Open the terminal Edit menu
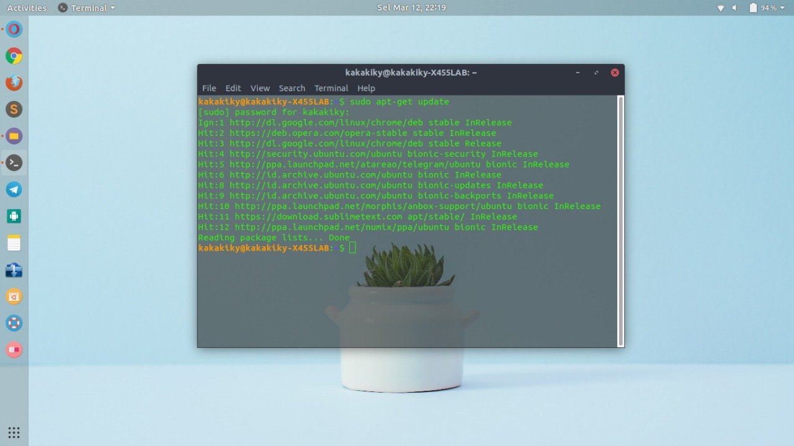This screenshot has height=446, width=794. click(x=233, y=88)
